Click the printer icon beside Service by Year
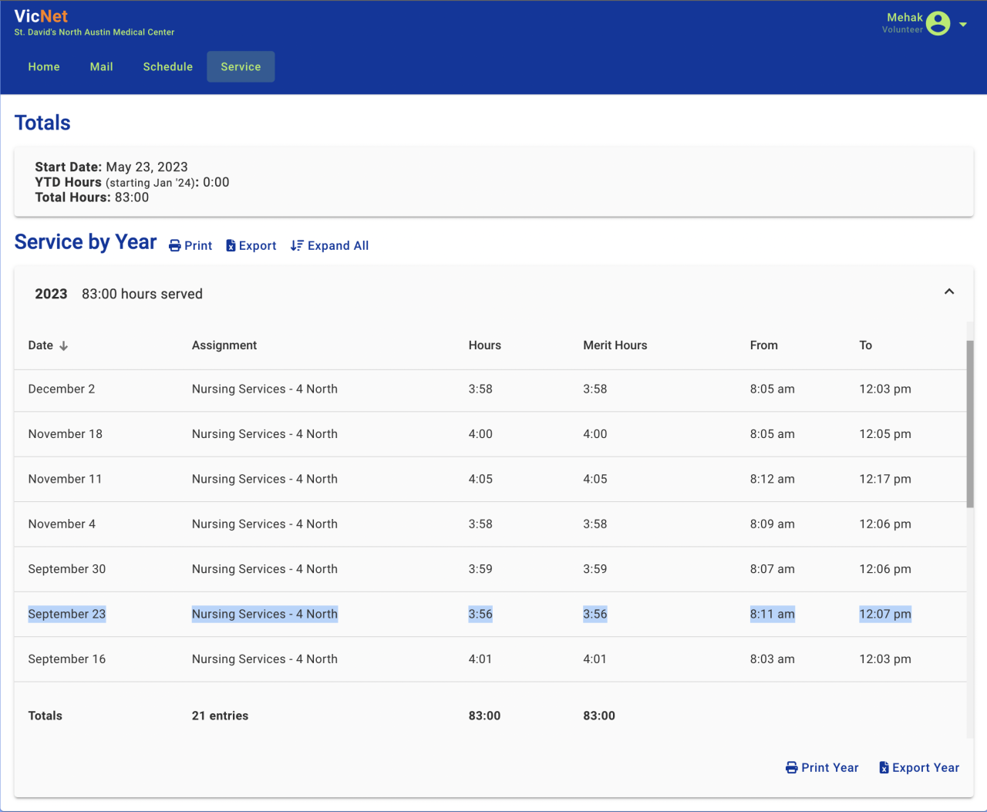This screenshot has width=987, height=812. [175, 246]
